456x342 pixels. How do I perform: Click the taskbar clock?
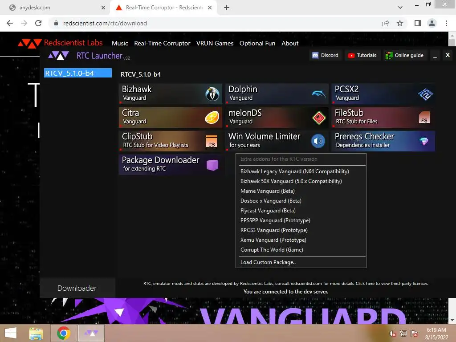point(436,334)
